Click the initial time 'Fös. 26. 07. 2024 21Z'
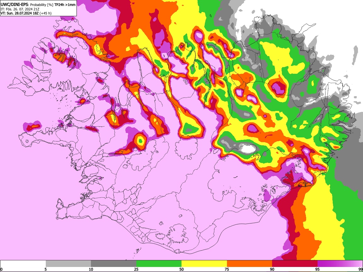Viewport: 363px width, 272px height. [x=22, y=9]
